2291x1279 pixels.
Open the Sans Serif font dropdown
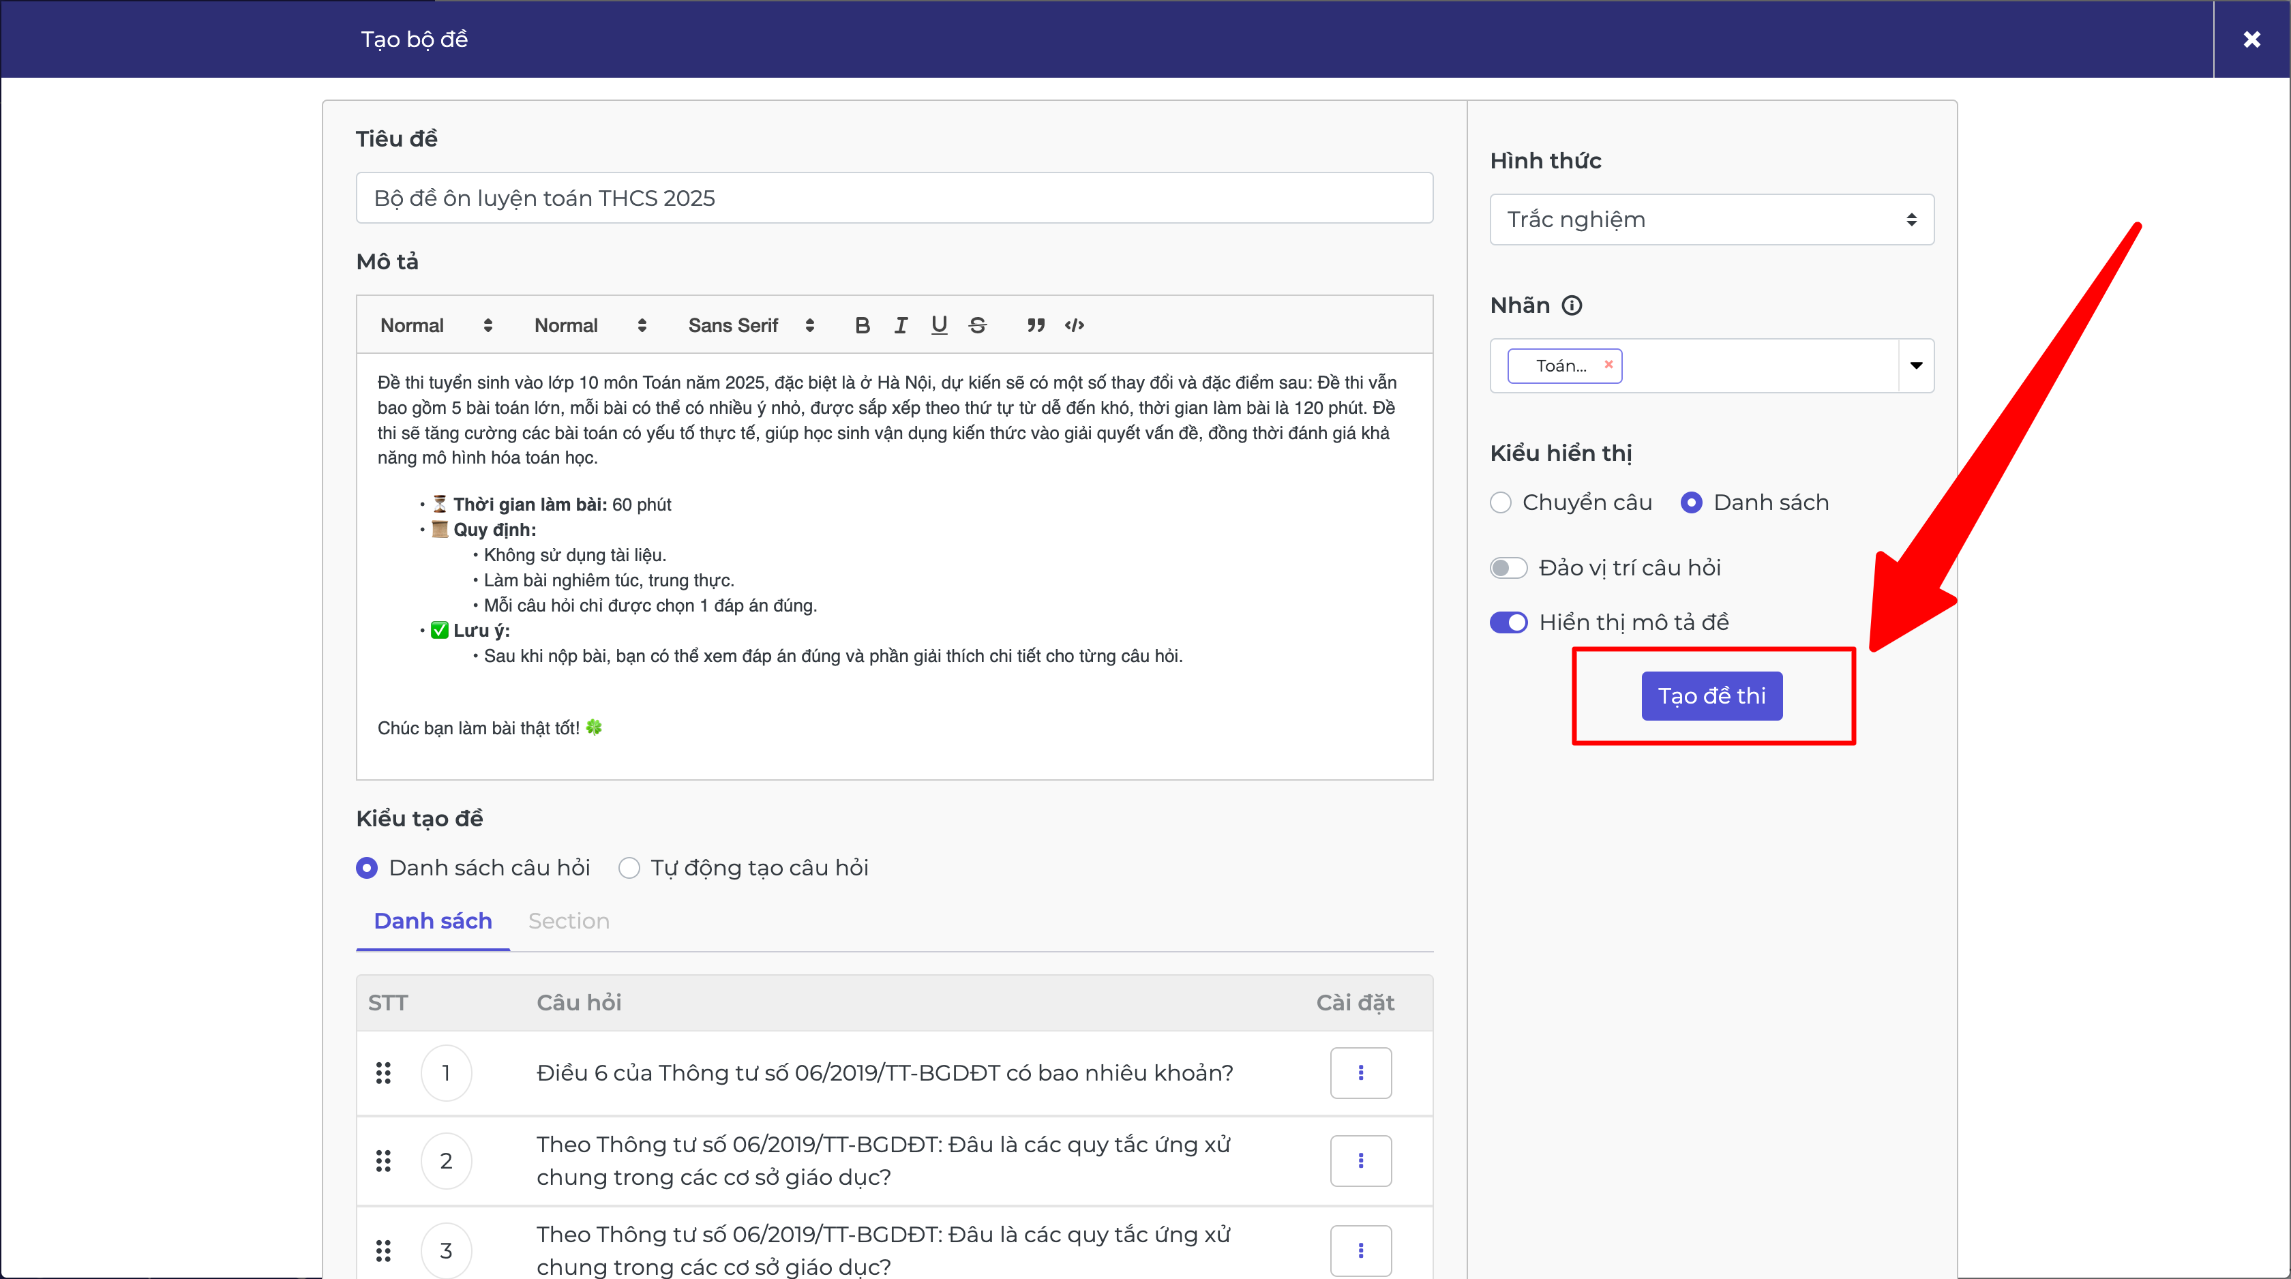pyautogui.click(x=750, y=325)
